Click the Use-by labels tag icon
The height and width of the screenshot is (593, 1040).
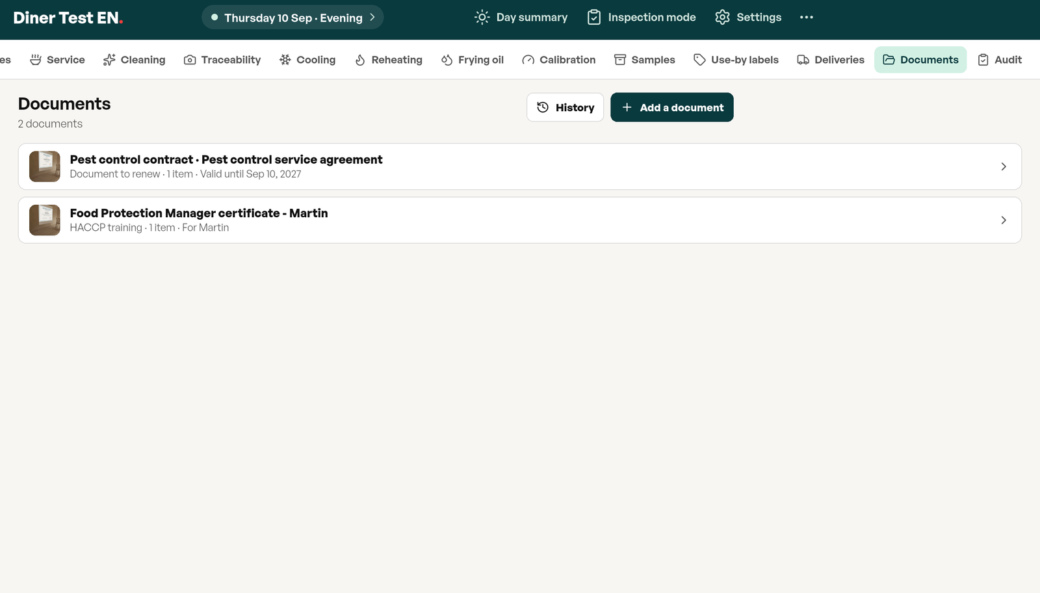click(x=699, y=60)
